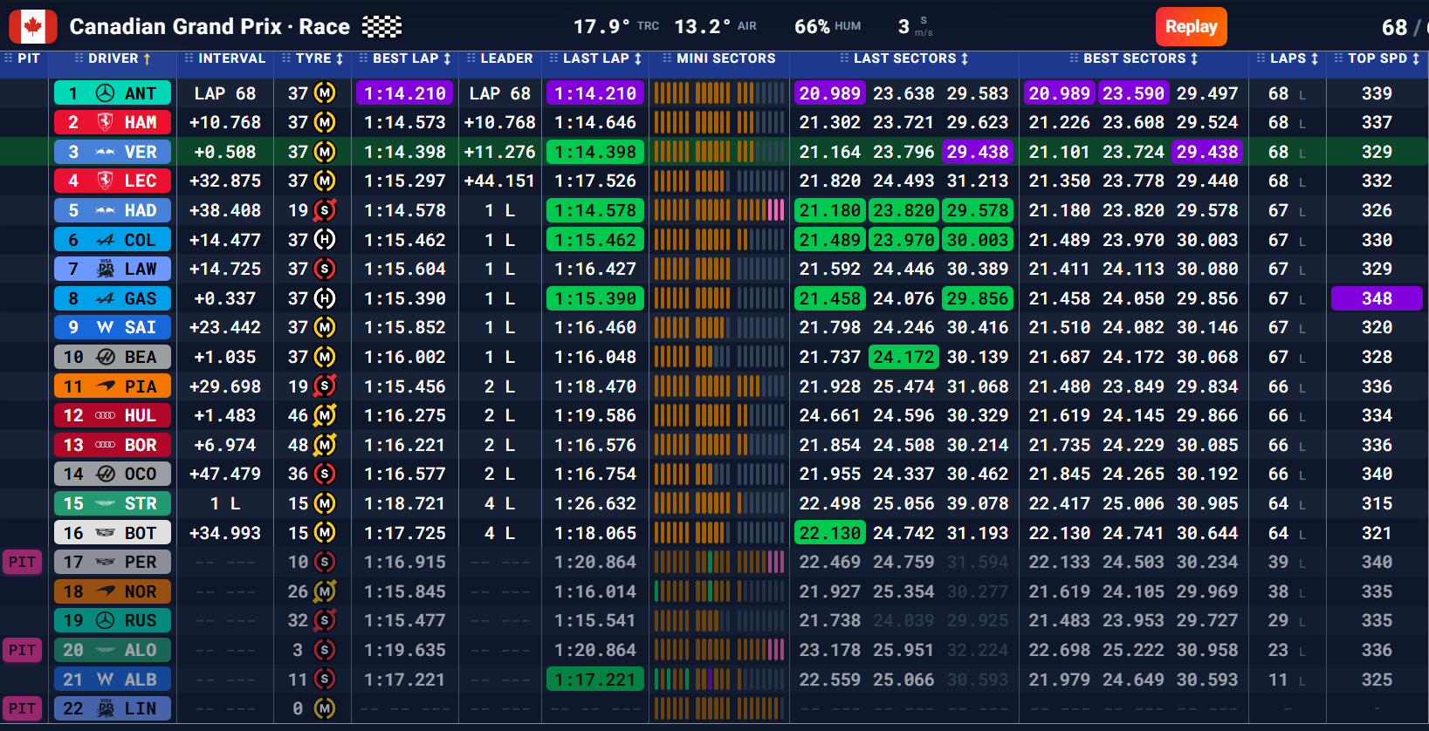Grab the DRIVER column drag handle

point(79,58)
